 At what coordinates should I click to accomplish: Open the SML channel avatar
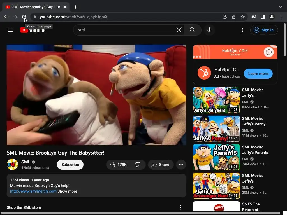(12, 164)
